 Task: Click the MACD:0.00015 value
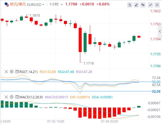pyautogui.click(x=57, y=97)
